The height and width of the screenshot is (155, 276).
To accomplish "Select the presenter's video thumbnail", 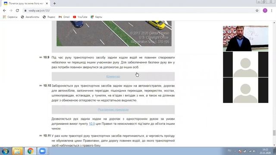I will click(x=245, y=38).
